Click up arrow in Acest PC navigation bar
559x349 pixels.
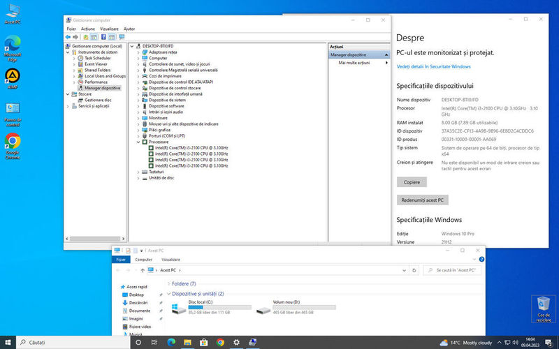click(x=143, y=270)
